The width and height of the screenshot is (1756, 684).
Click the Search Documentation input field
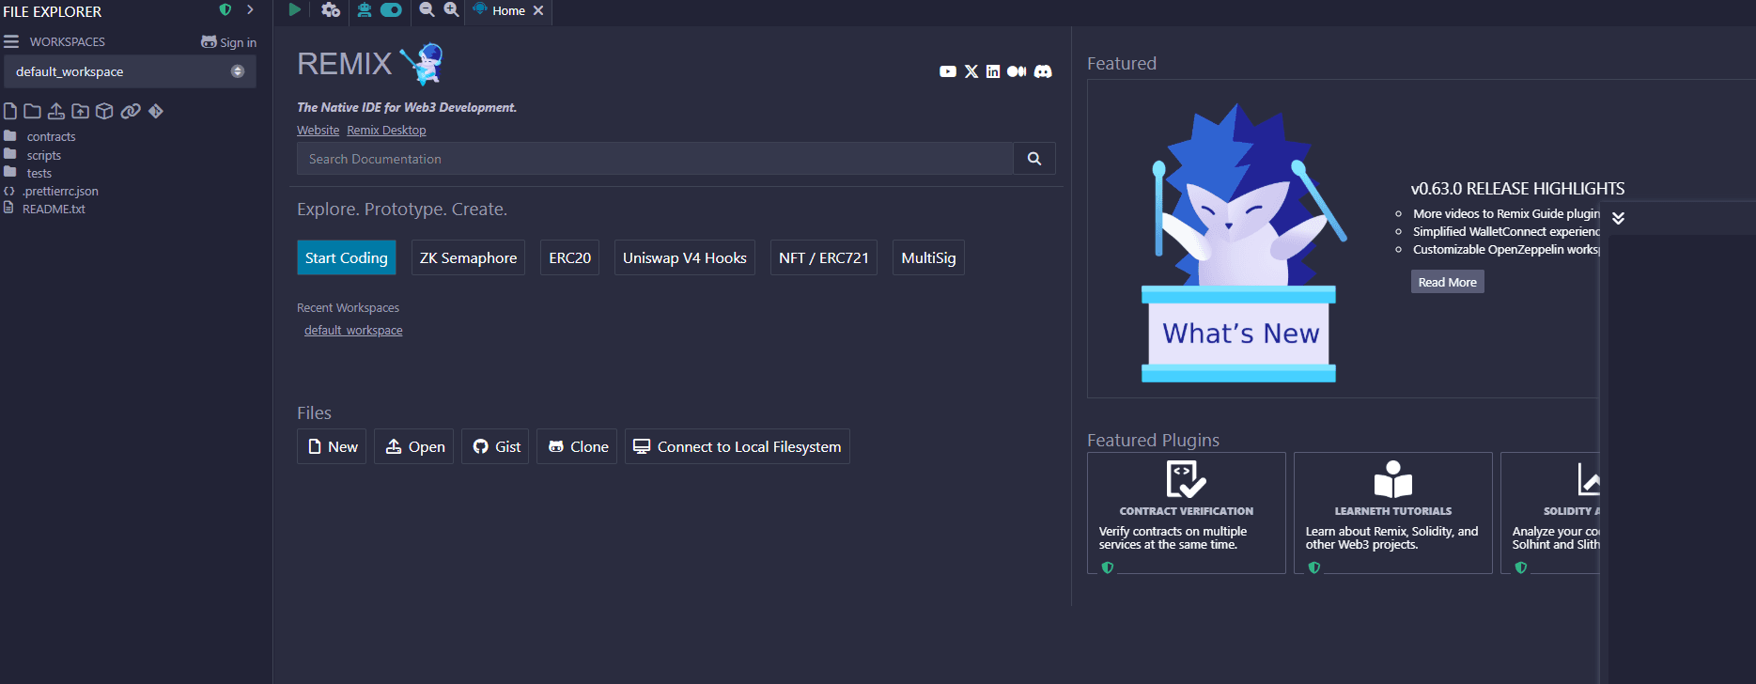point(655,159)
